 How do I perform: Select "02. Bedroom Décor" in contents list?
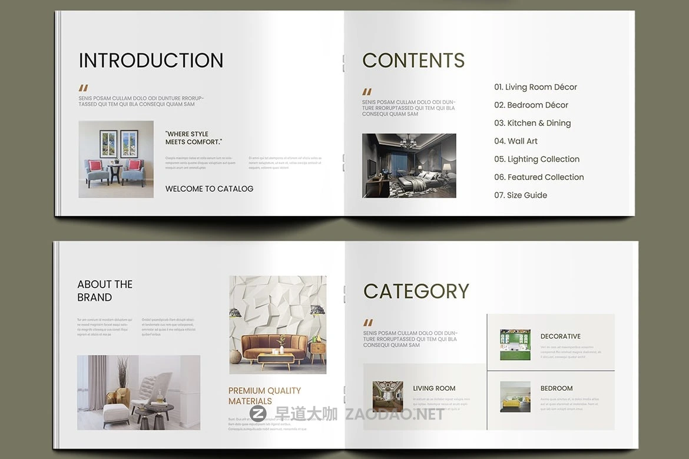[531, 105]
